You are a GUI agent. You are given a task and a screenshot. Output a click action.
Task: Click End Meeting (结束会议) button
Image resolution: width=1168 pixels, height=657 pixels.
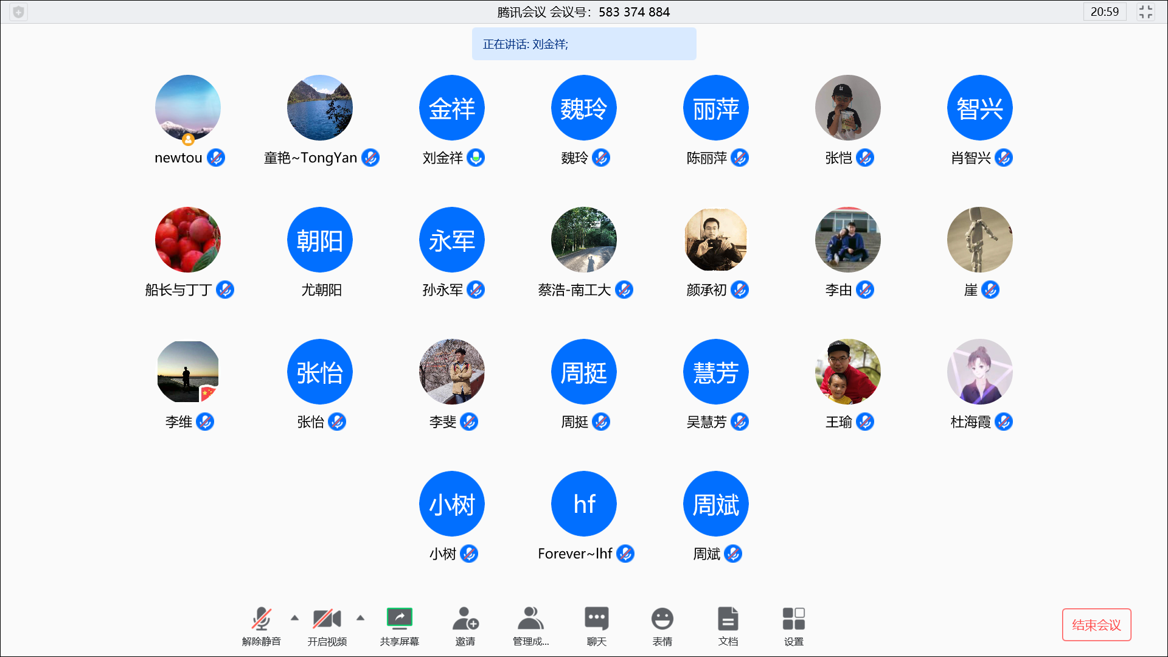[1096, 625]
